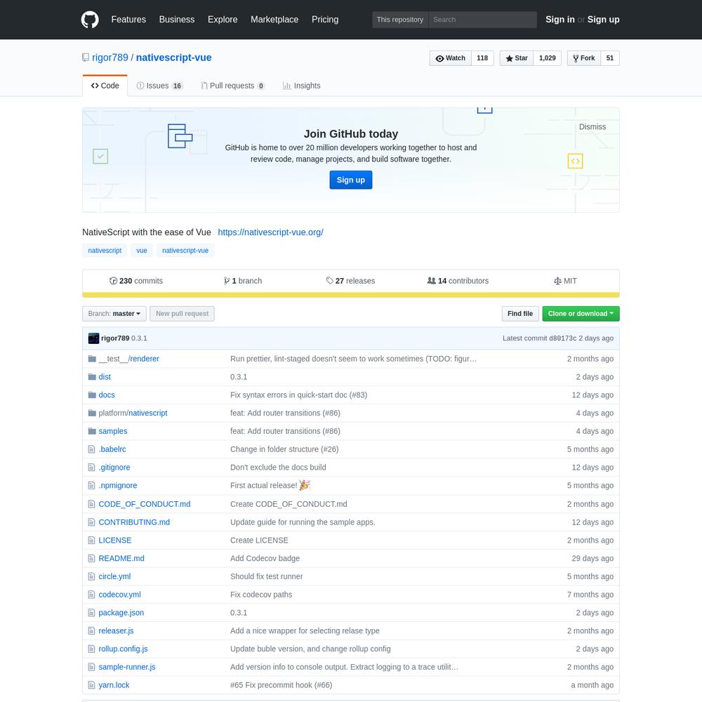The width and height of the screenshot is (702, 702).
Task: Click the file icon beside CONTRIBUTING.md
Action: point(92,522)
